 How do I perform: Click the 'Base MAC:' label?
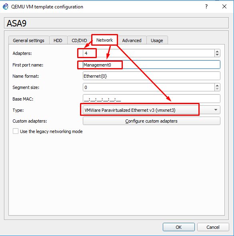click(23, 99)
